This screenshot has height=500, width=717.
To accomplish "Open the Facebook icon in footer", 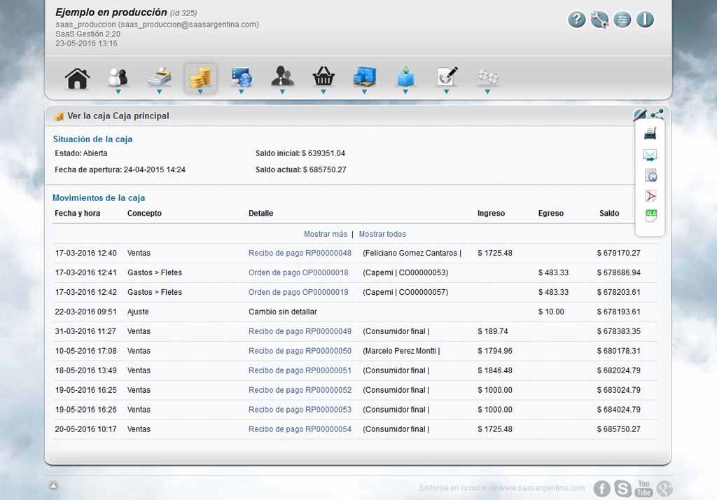I will [601, 489].
